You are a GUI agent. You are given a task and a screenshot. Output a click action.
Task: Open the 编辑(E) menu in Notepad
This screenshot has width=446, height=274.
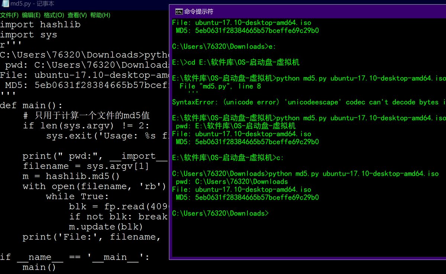pos(31,15)
